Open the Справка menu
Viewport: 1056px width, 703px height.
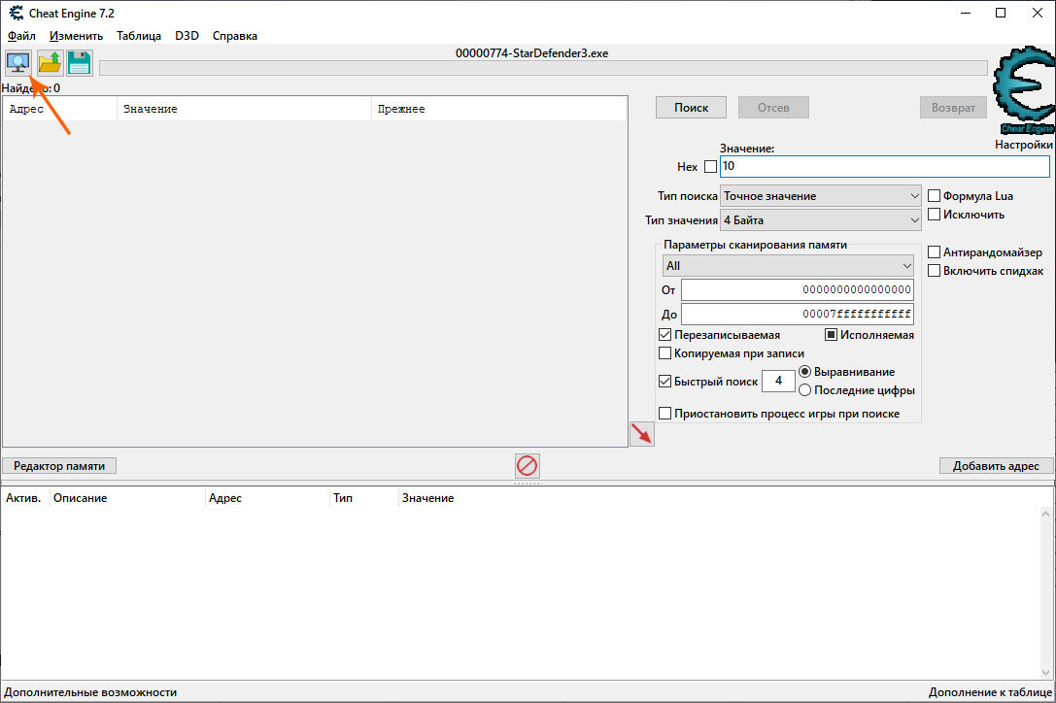coord(234,36)
